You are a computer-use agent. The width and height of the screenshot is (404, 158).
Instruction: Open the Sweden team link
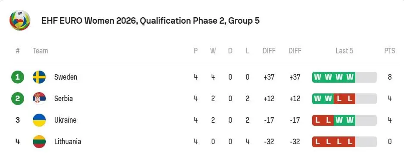tap(66, 77)
